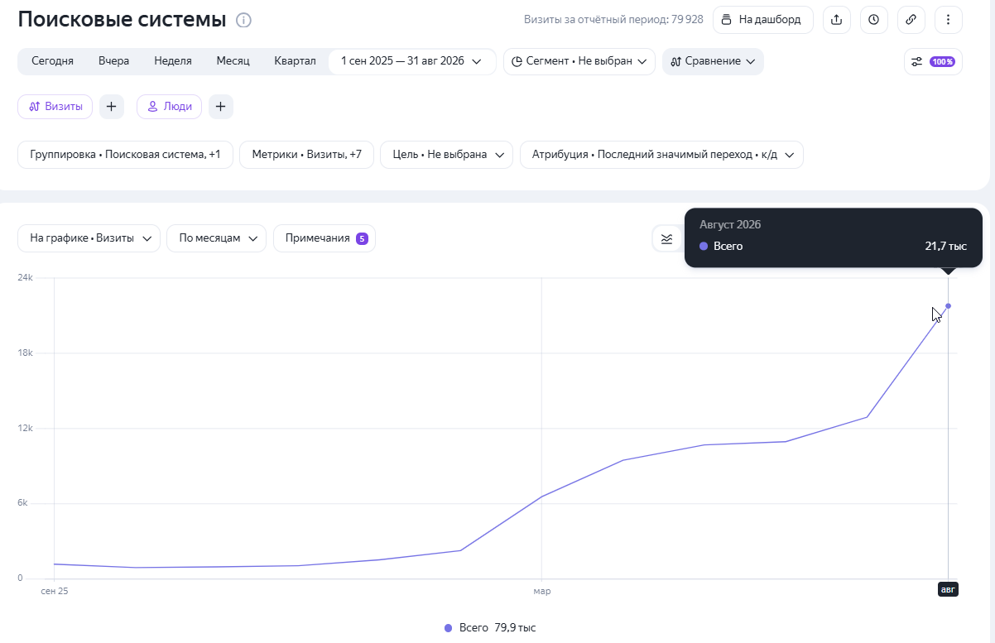The width and height of the screenshot is (995, 643).
Task: Open the export report icon
Action: tap(837, 20)
